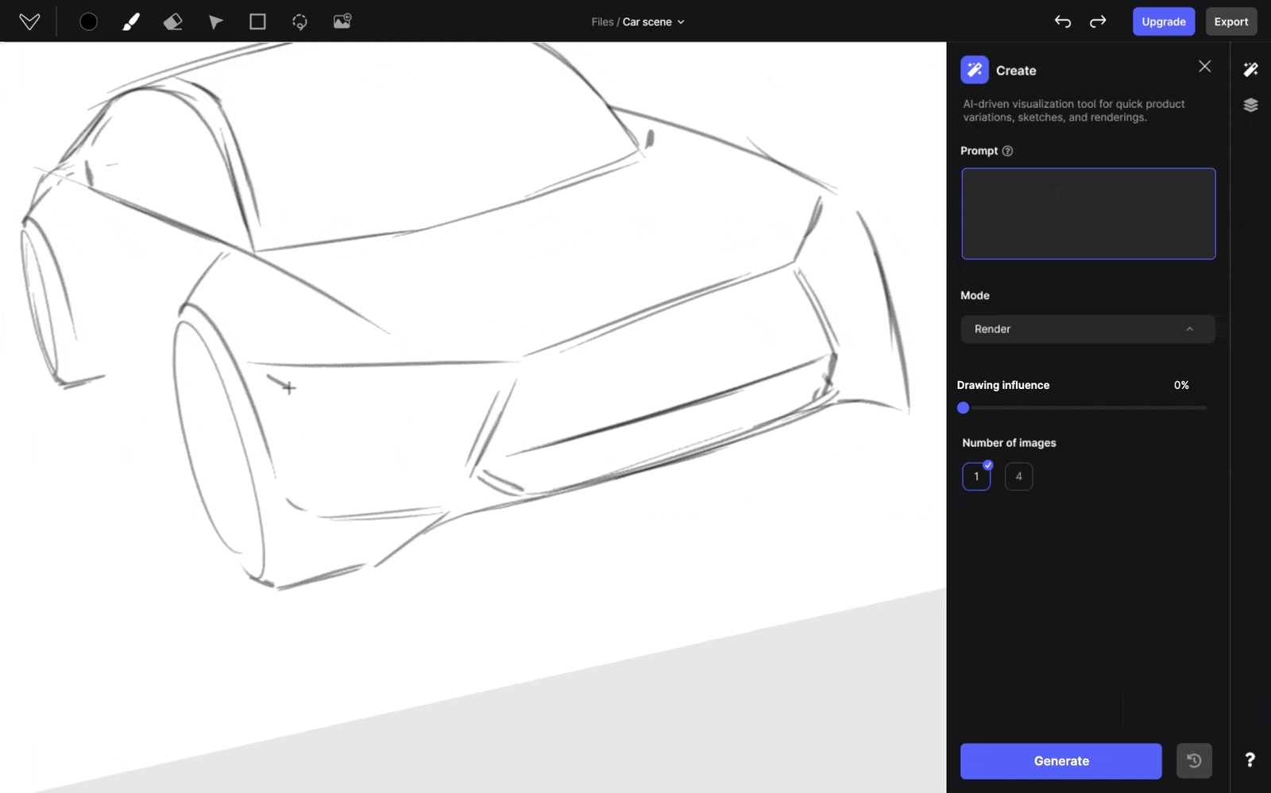1271x793 pixels.
Task: Click the Generate button
Action: (x=1060, y=760)
